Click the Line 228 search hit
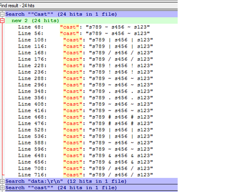Image resolution: width=248 pixels, height=192 pixels. 86,66
